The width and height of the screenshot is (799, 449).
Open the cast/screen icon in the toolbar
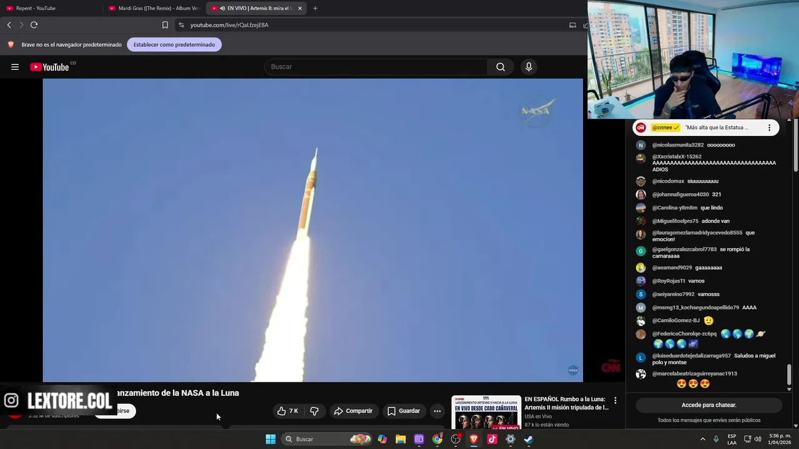click(572, 25)
